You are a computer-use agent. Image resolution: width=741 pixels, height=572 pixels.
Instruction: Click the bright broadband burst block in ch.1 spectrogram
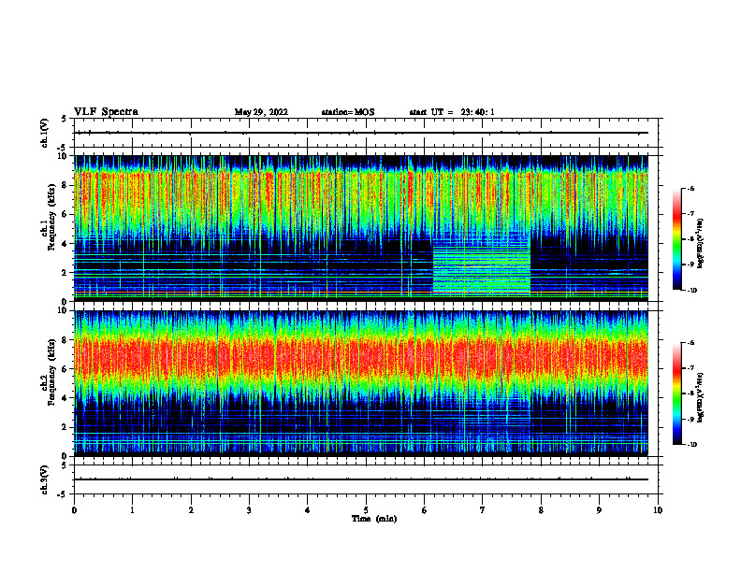point(482,269)
